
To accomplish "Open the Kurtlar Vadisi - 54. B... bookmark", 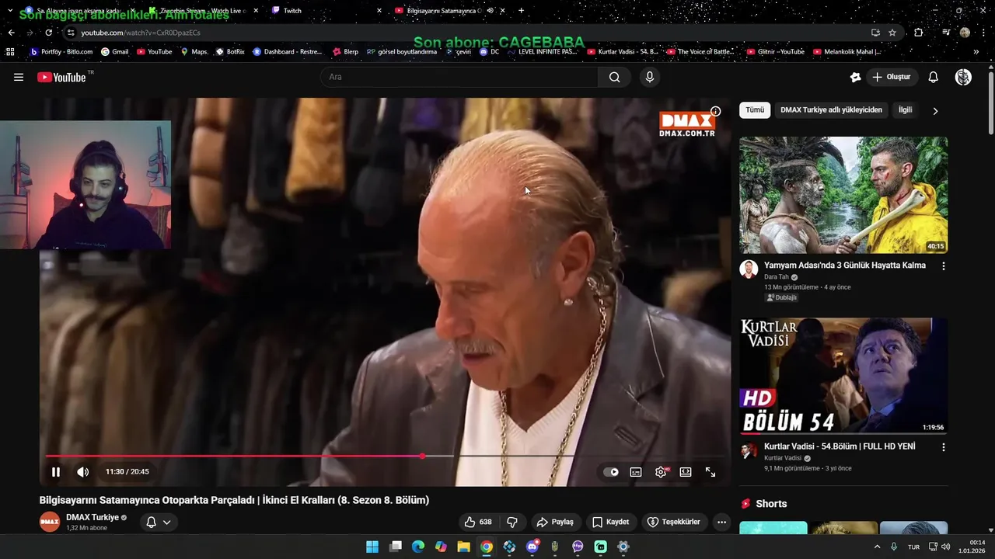I will 623,52.
